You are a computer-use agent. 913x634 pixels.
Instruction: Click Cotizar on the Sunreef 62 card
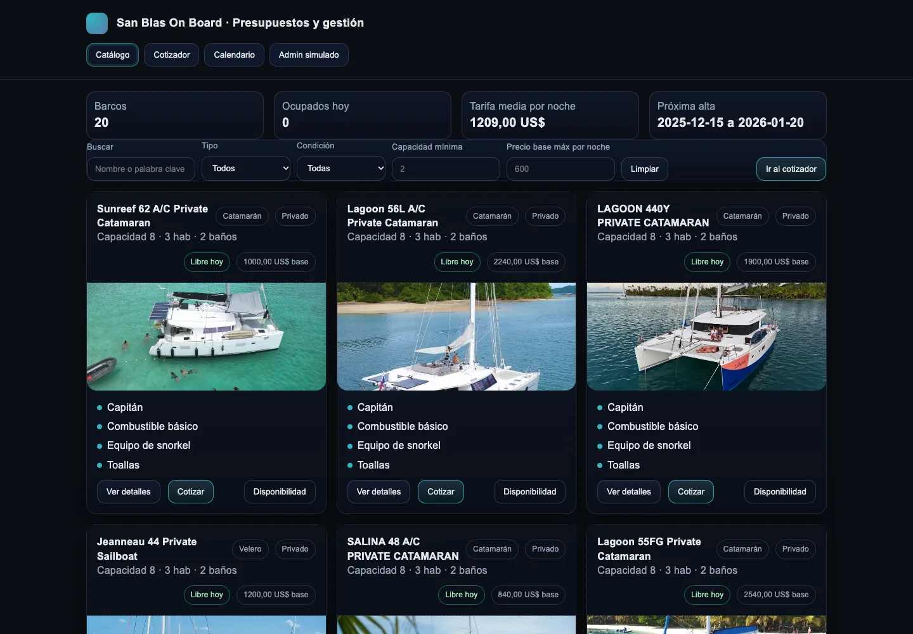191,491
